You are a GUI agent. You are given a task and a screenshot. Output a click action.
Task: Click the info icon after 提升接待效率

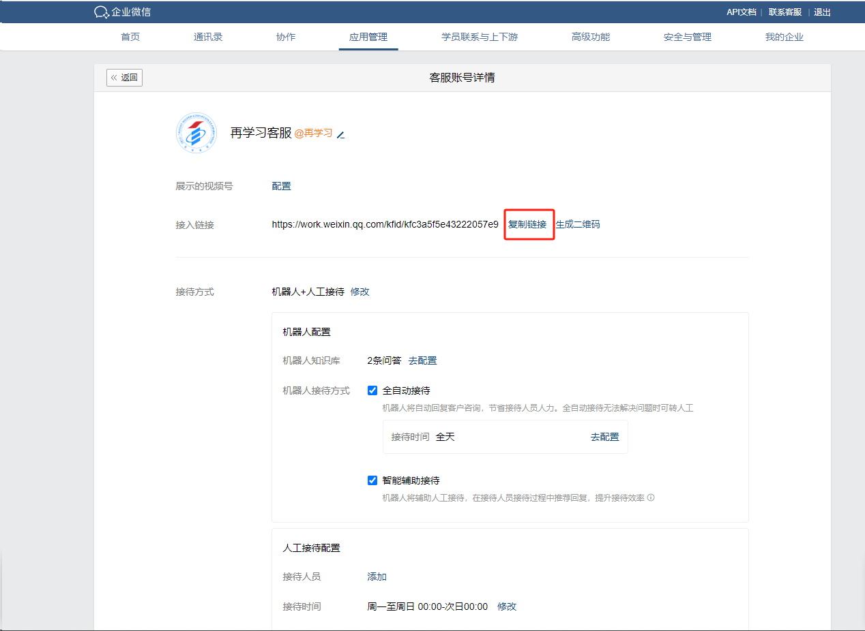(651, 498)
